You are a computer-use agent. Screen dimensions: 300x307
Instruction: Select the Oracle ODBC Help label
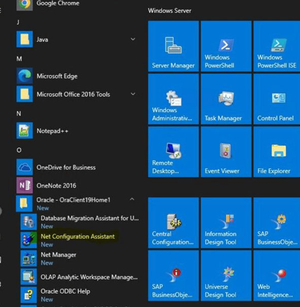(65, 291)
